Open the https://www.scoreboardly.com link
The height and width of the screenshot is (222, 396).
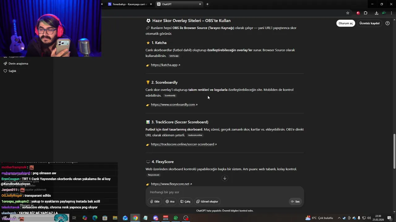pos(174,105)
